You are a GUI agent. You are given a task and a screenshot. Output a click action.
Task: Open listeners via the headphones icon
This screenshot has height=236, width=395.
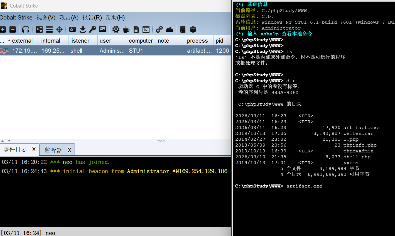click(26, 29)
